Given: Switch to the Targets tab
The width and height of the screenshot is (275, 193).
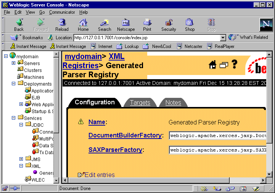Looking at the screenshot, I should click(x=140, y=102).
